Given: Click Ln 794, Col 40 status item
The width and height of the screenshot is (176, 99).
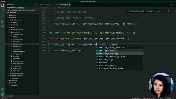Looking at the screenshot, I should 137,98.
